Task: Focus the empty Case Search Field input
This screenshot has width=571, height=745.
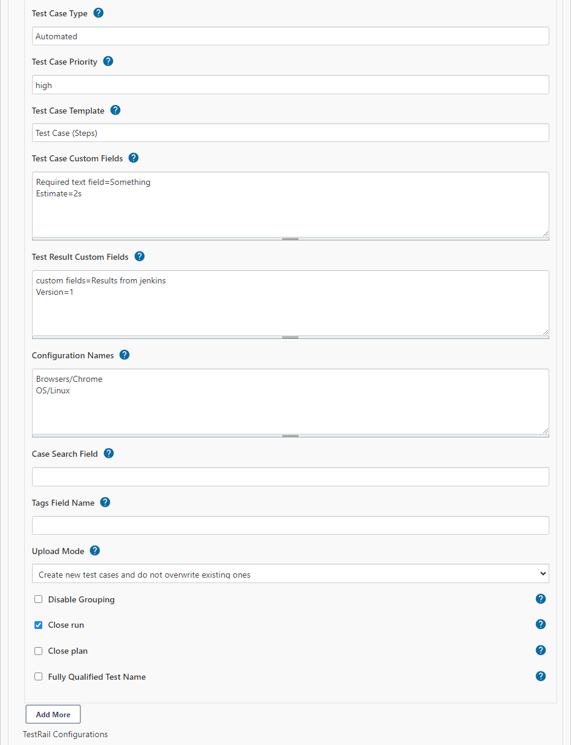Action: tap(291, 477)
